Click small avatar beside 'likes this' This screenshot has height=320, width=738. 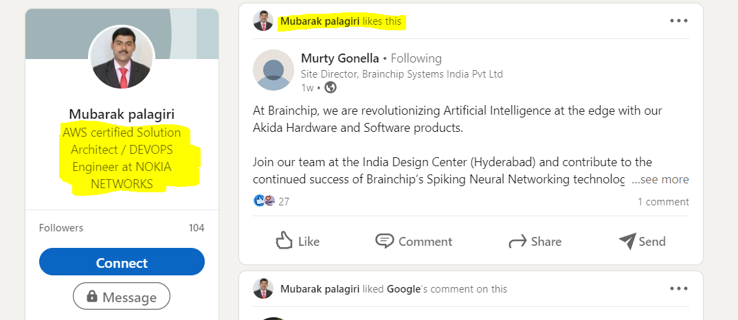tap(263, 21)
